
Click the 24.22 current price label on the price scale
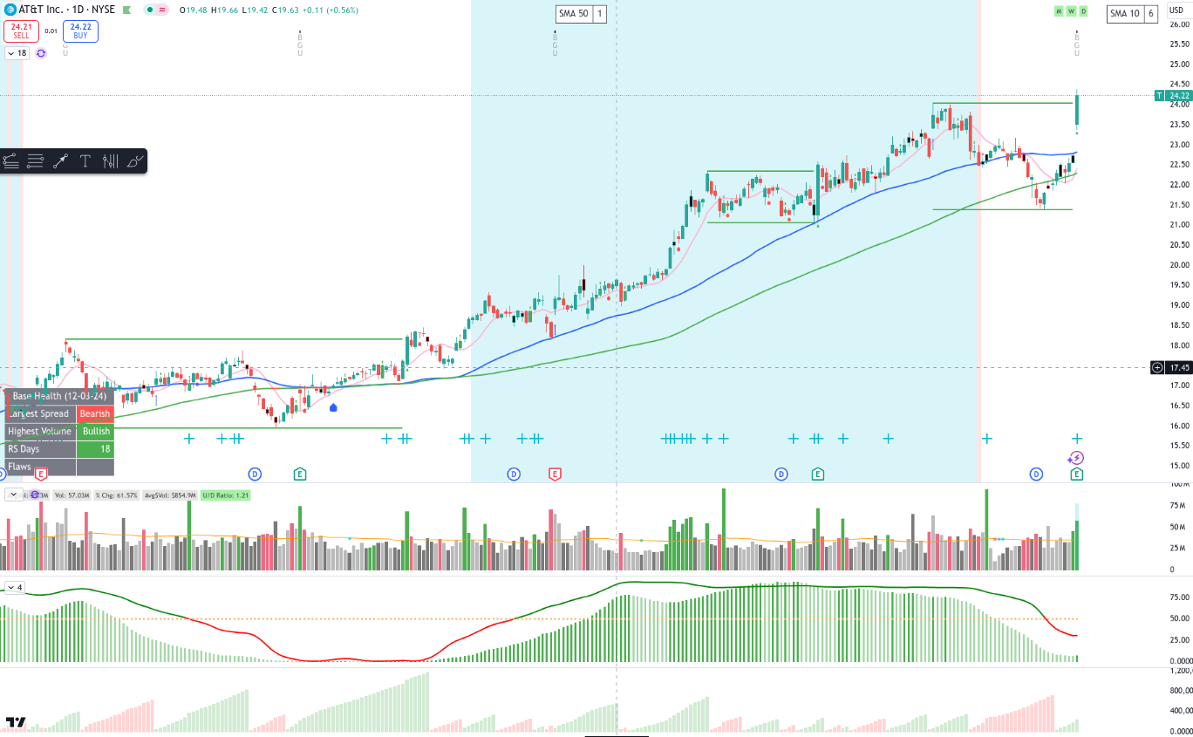[1179, 95]
